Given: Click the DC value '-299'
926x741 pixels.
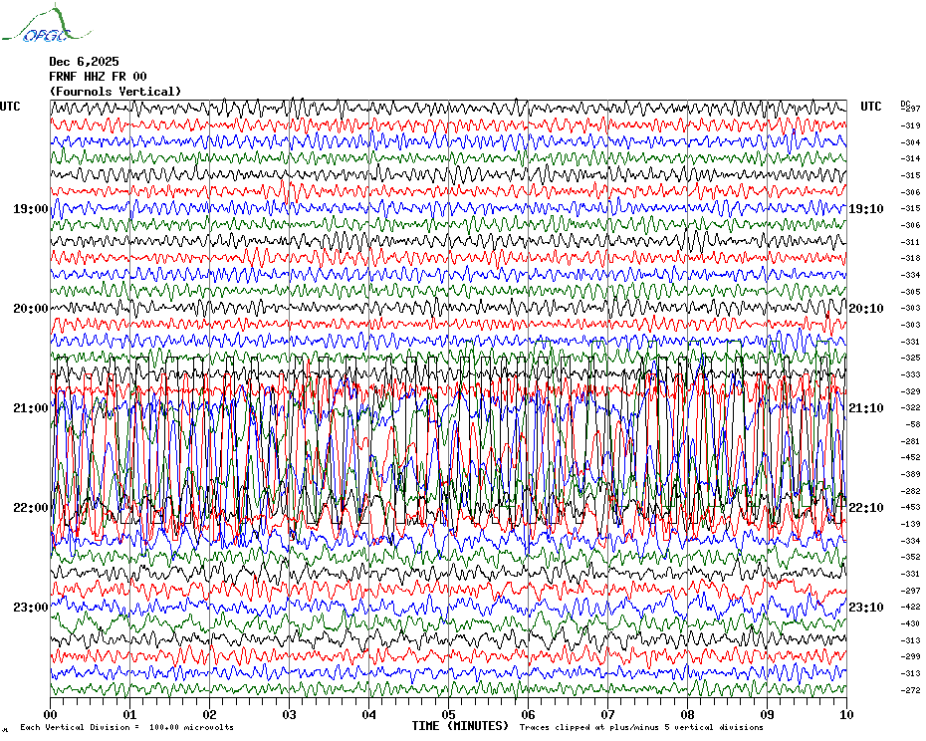Looking at the screenshot, I should tap(911, 656).
